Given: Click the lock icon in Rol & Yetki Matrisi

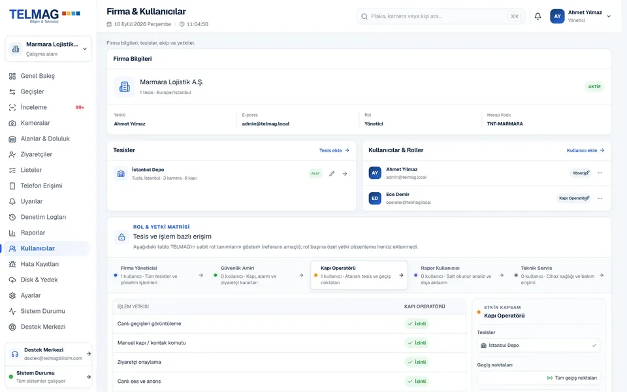Looking at the screenshot, I should [x=121, y=237].
